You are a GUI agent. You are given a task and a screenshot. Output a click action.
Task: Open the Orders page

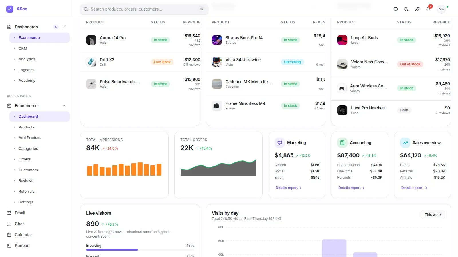(40, 159)
